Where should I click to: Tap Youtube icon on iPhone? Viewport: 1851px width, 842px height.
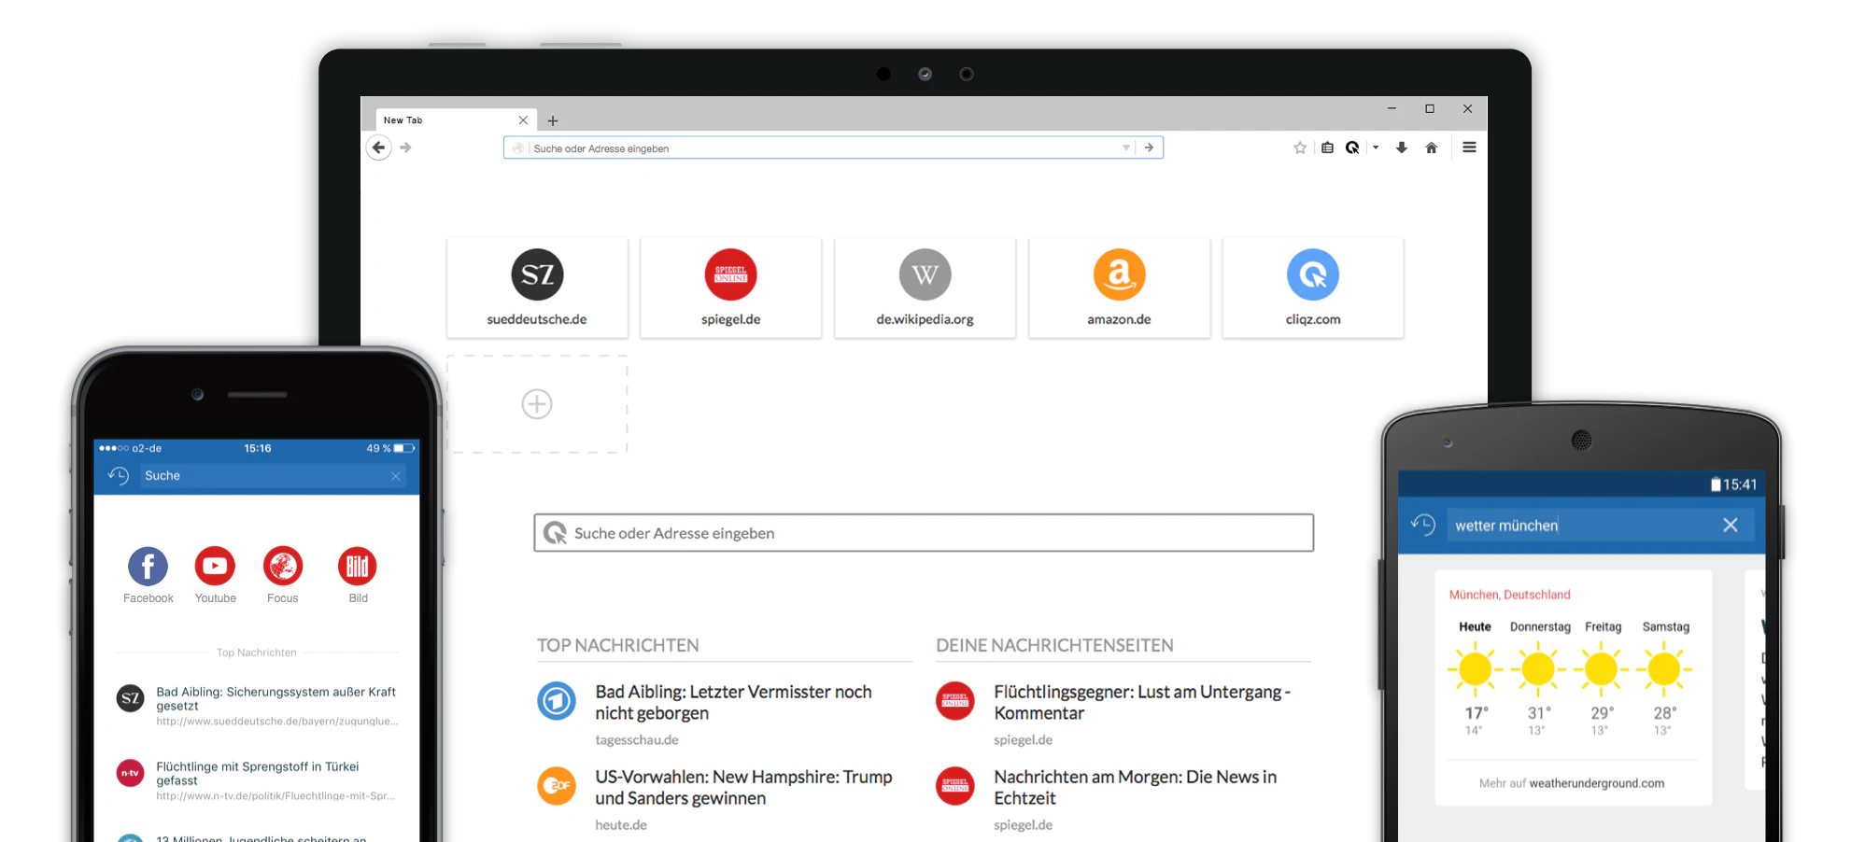click(x=215, y=566)
